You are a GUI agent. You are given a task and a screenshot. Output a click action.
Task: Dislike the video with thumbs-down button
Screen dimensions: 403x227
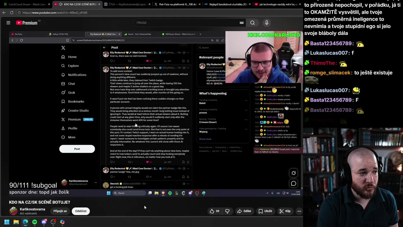[227, 211]
